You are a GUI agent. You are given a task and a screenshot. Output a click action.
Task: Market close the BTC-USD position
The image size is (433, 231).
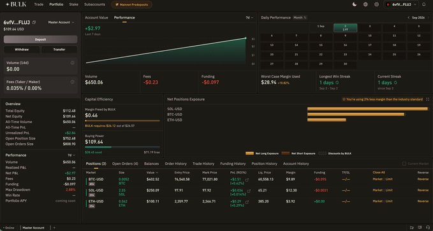(x=378, y=179)
